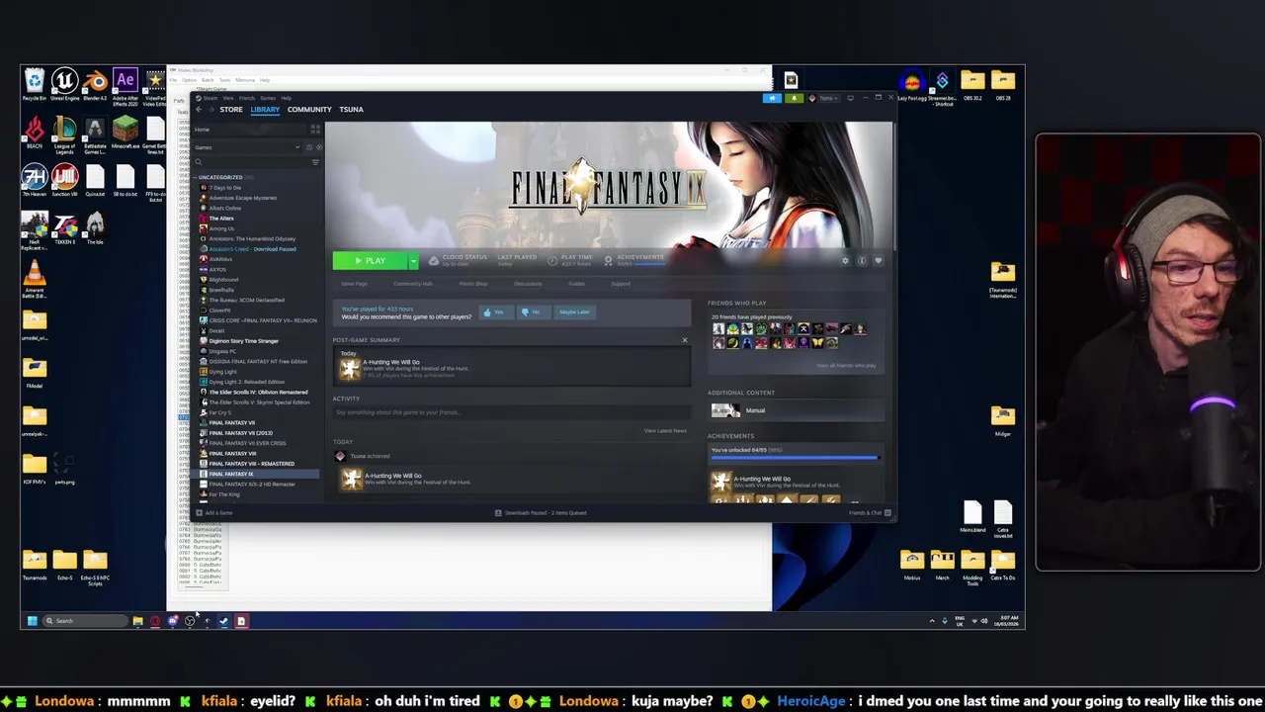Image resolution: width=1265 pixels, height=712 pixels.
Task: Select The Alters in game list
Action: (x=220, y=219)
